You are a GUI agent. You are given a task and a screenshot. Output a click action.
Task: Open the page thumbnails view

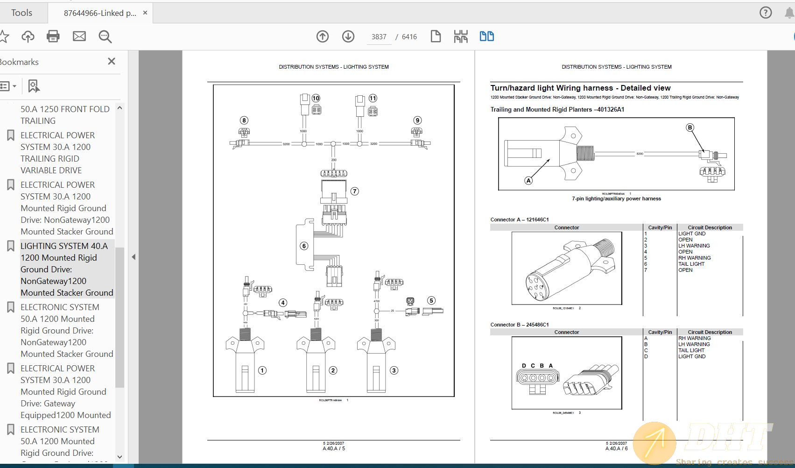point(460,36)
